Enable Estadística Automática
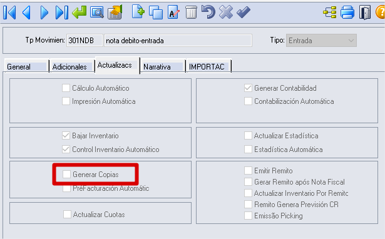The image size is (385, 239). tap(248, 149)
